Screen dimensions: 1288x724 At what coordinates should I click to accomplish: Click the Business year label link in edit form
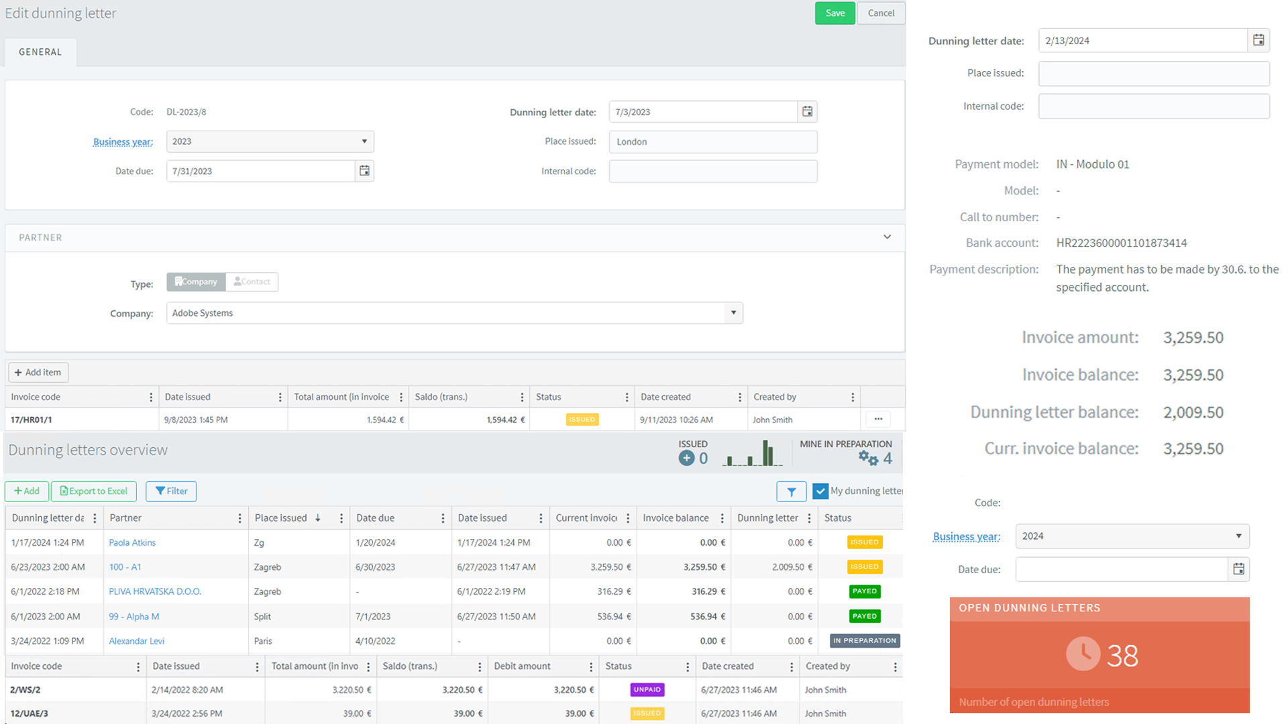(123, 142)
